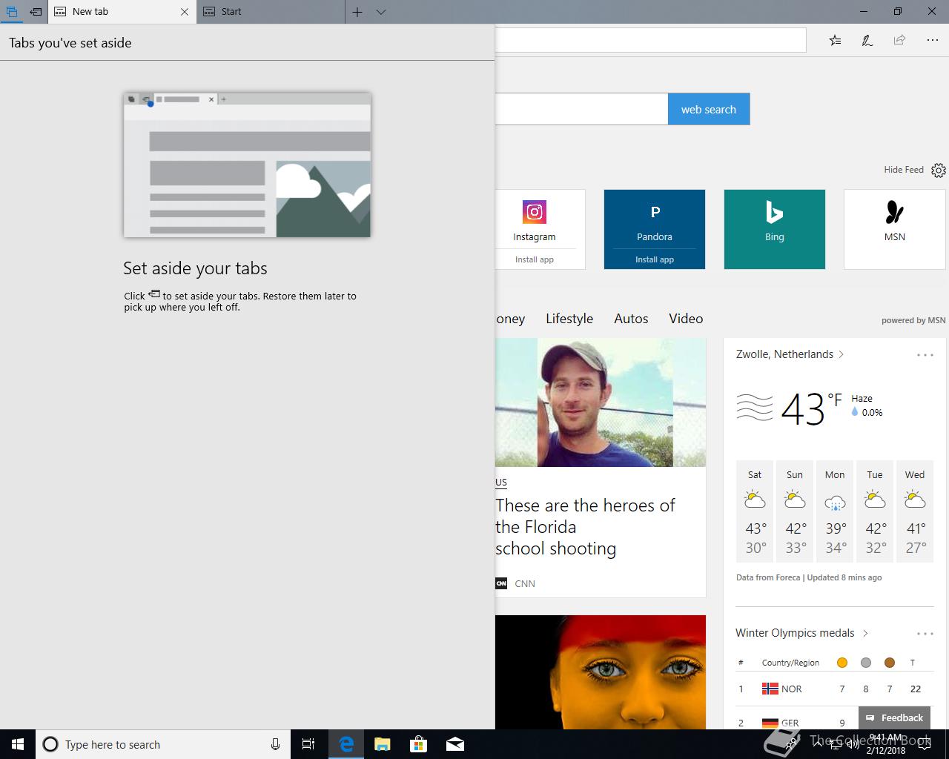Open feed settings gear icon
This screenshot has width=949, height=759.
point(939,170)
